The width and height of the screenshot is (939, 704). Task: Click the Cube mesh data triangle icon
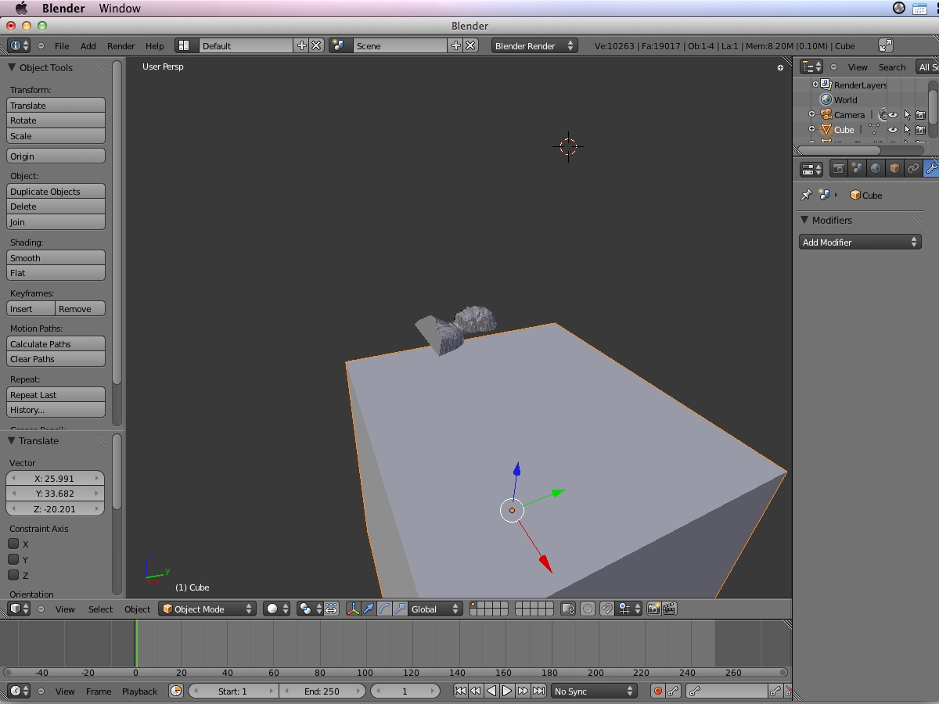(x=873, y=130)
